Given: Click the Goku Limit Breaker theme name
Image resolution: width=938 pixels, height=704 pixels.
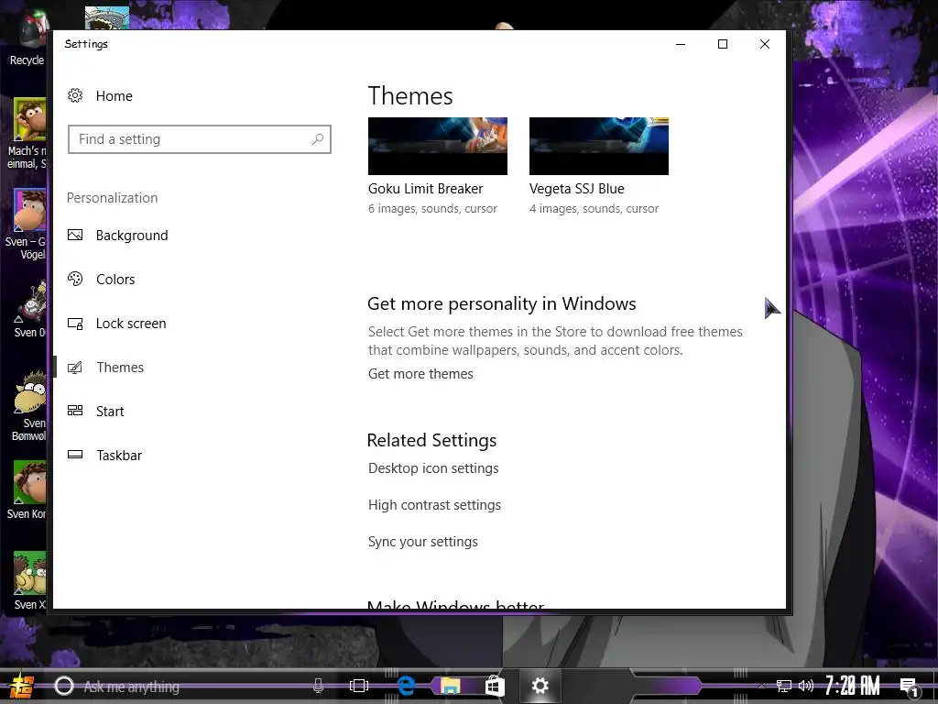Looking at the screenshot, I should tap(425, 189).
